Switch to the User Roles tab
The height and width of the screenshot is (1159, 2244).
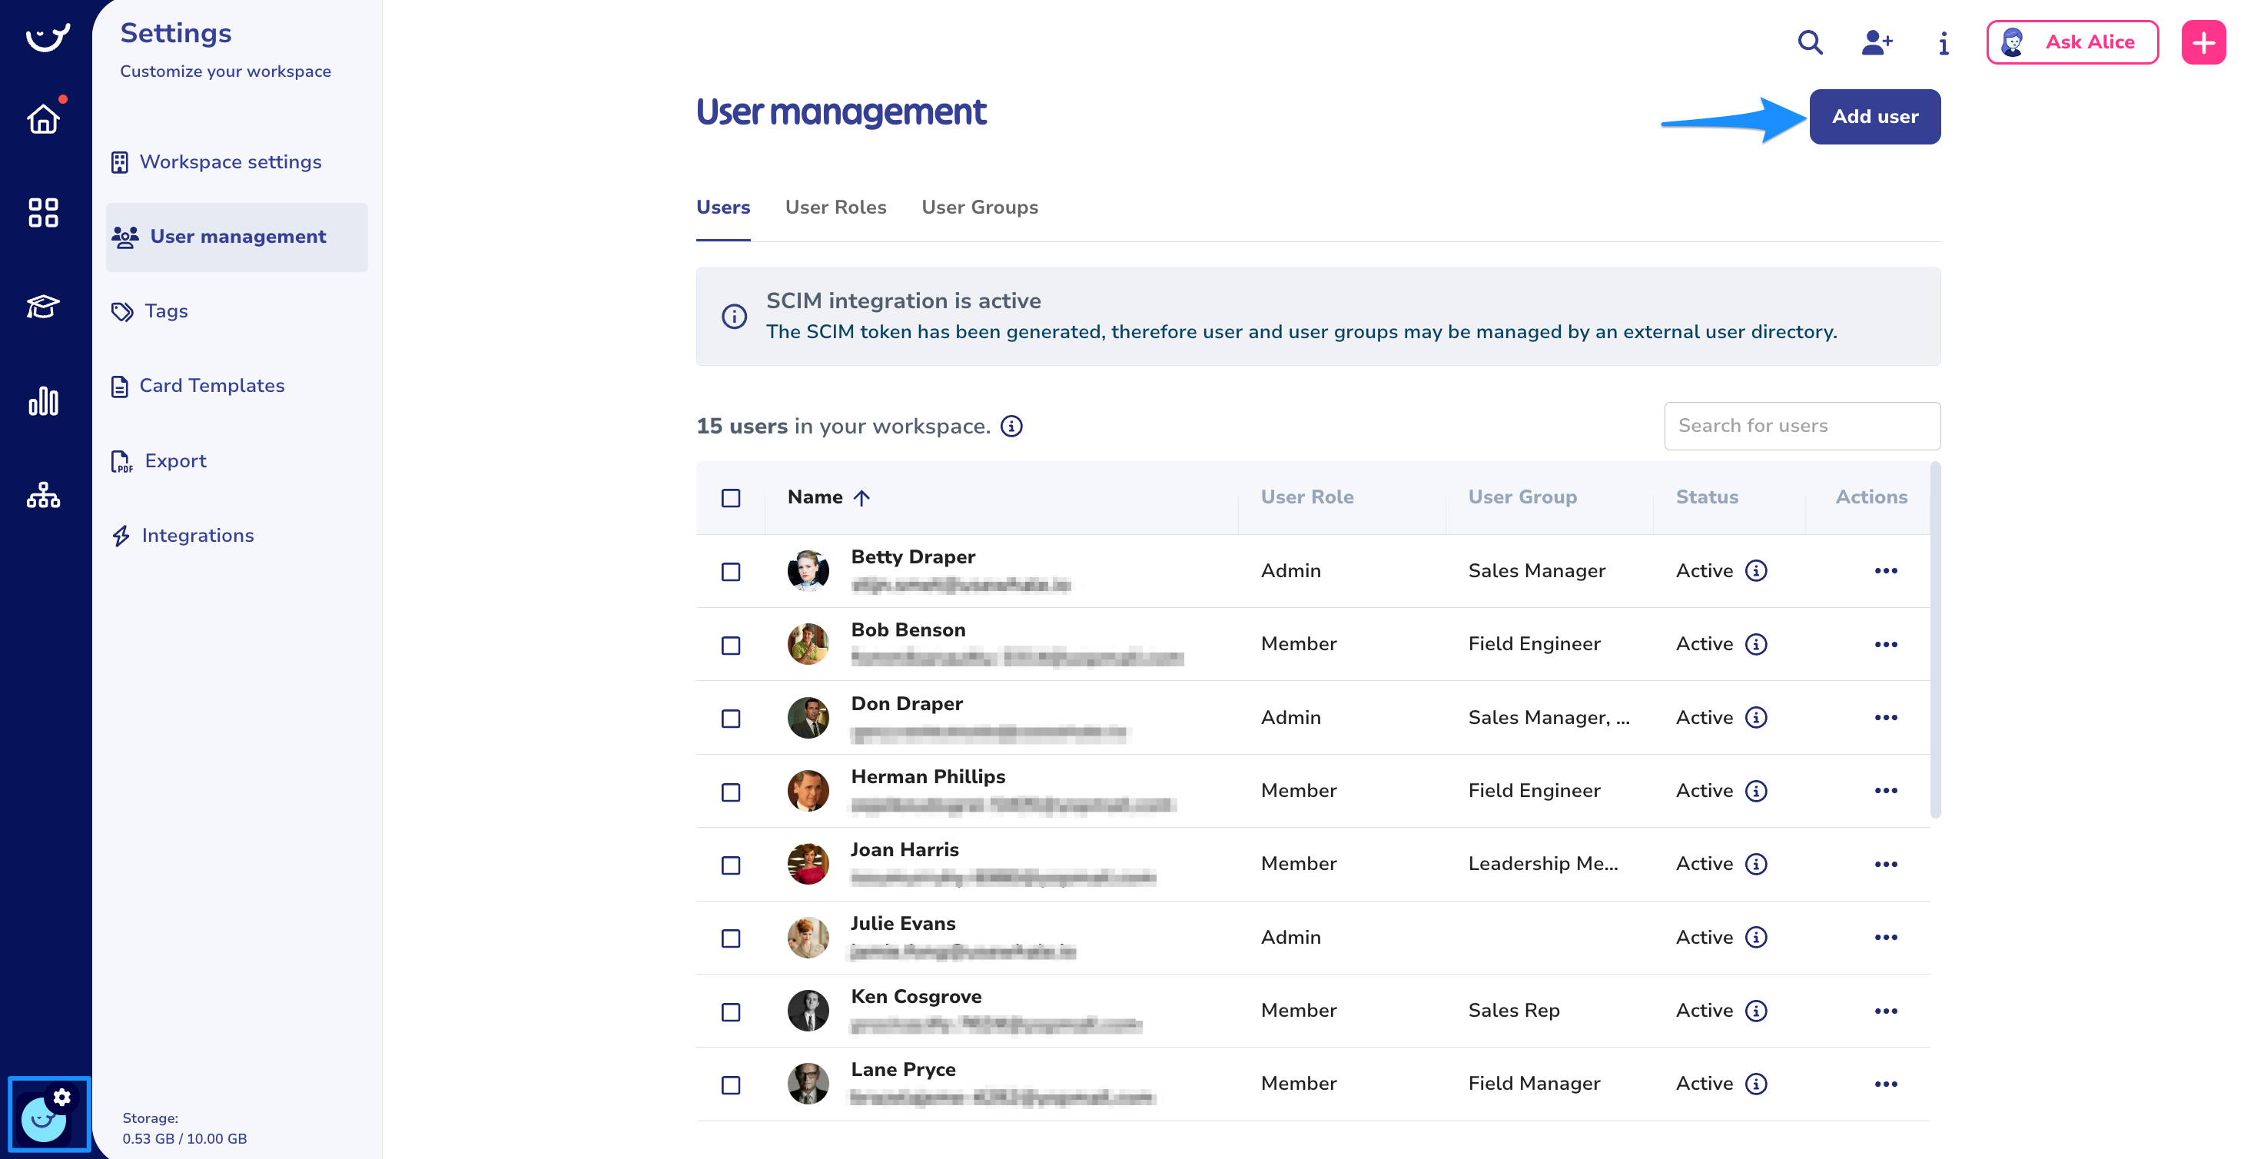click(x=835, y=208)
